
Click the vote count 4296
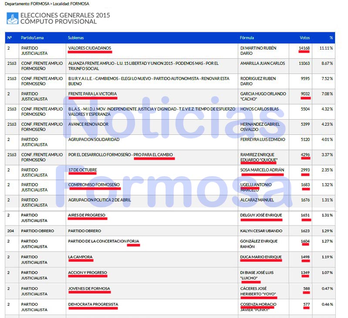click(305, 155)
